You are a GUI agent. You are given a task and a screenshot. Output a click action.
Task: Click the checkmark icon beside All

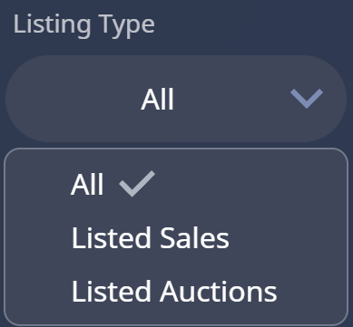[137, 184]
